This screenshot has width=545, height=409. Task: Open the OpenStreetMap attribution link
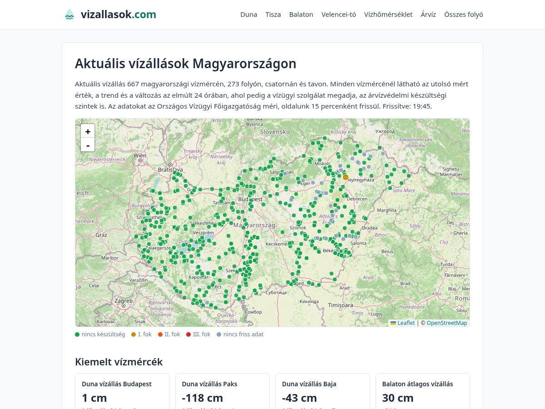click(447, 323)
